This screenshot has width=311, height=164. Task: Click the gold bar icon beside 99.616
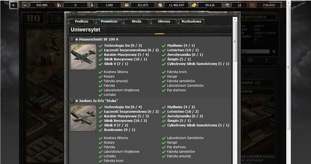tap(194, 5)
